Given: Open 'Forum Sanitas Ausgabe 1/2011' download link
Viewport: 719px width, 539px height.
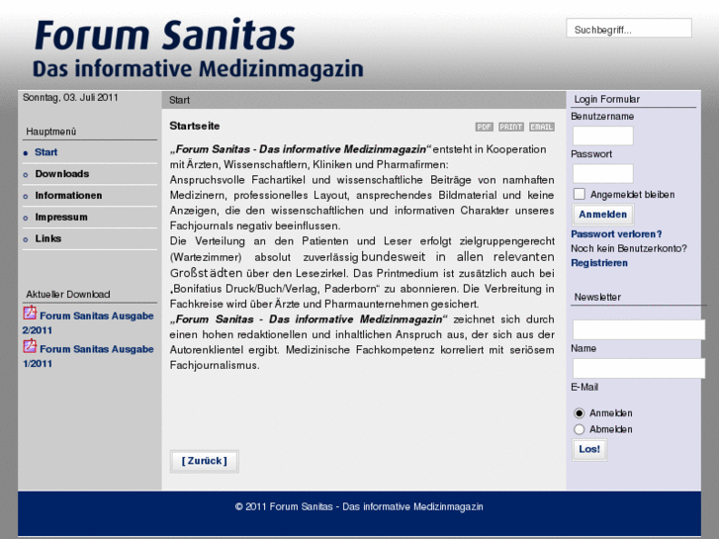Looking at the screenshot, I should (88, 356).
